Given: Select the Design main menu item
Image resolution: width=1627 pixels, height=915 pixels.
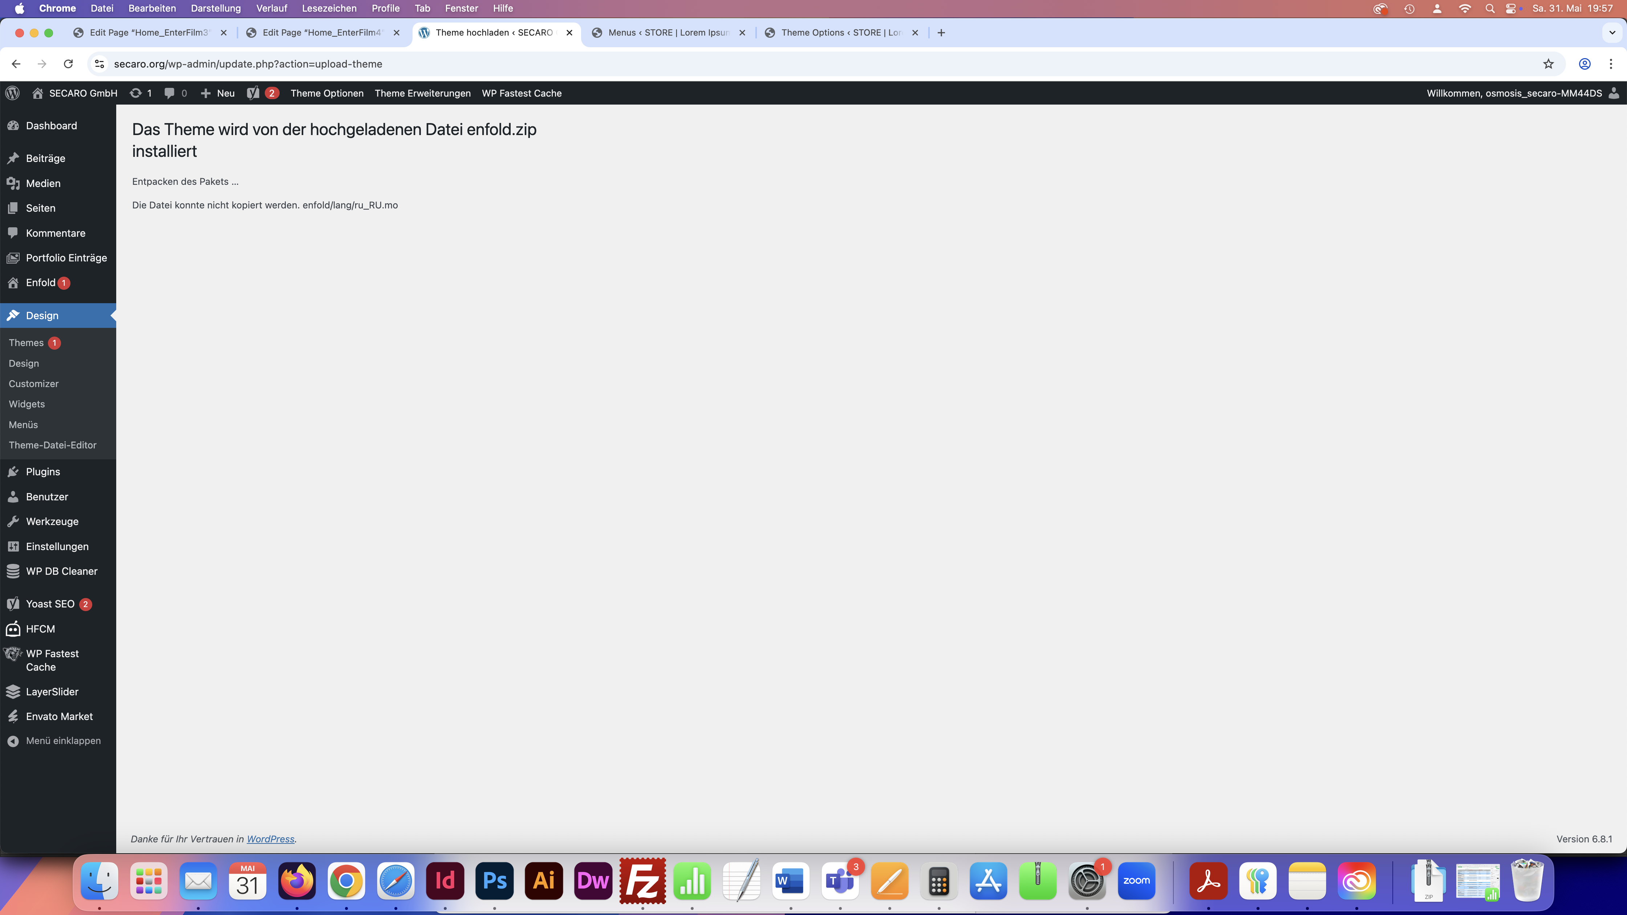Looking at the screenshot, I should (x=58, y=316).
